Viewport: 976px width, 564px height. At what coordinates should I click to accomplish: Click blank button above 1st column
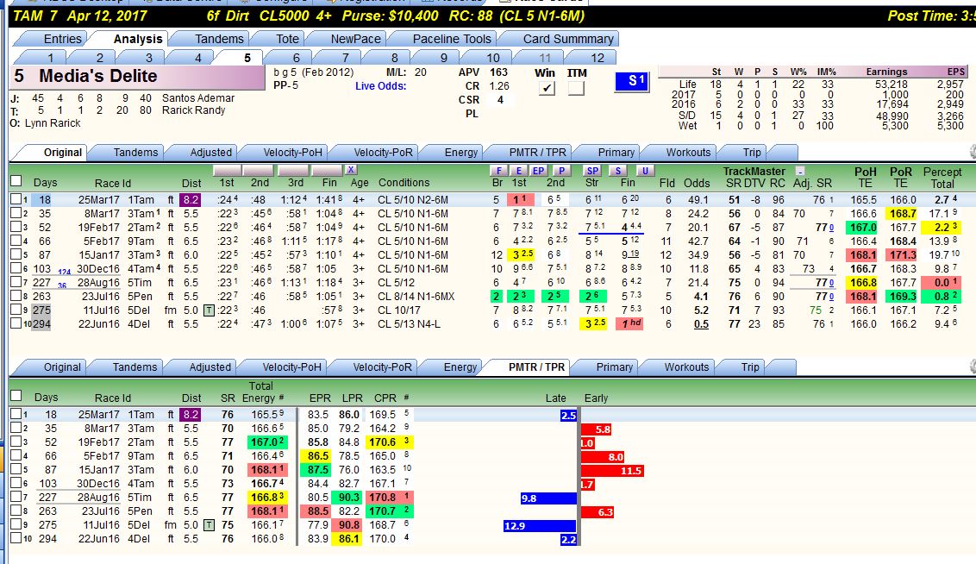click(228, 171)
